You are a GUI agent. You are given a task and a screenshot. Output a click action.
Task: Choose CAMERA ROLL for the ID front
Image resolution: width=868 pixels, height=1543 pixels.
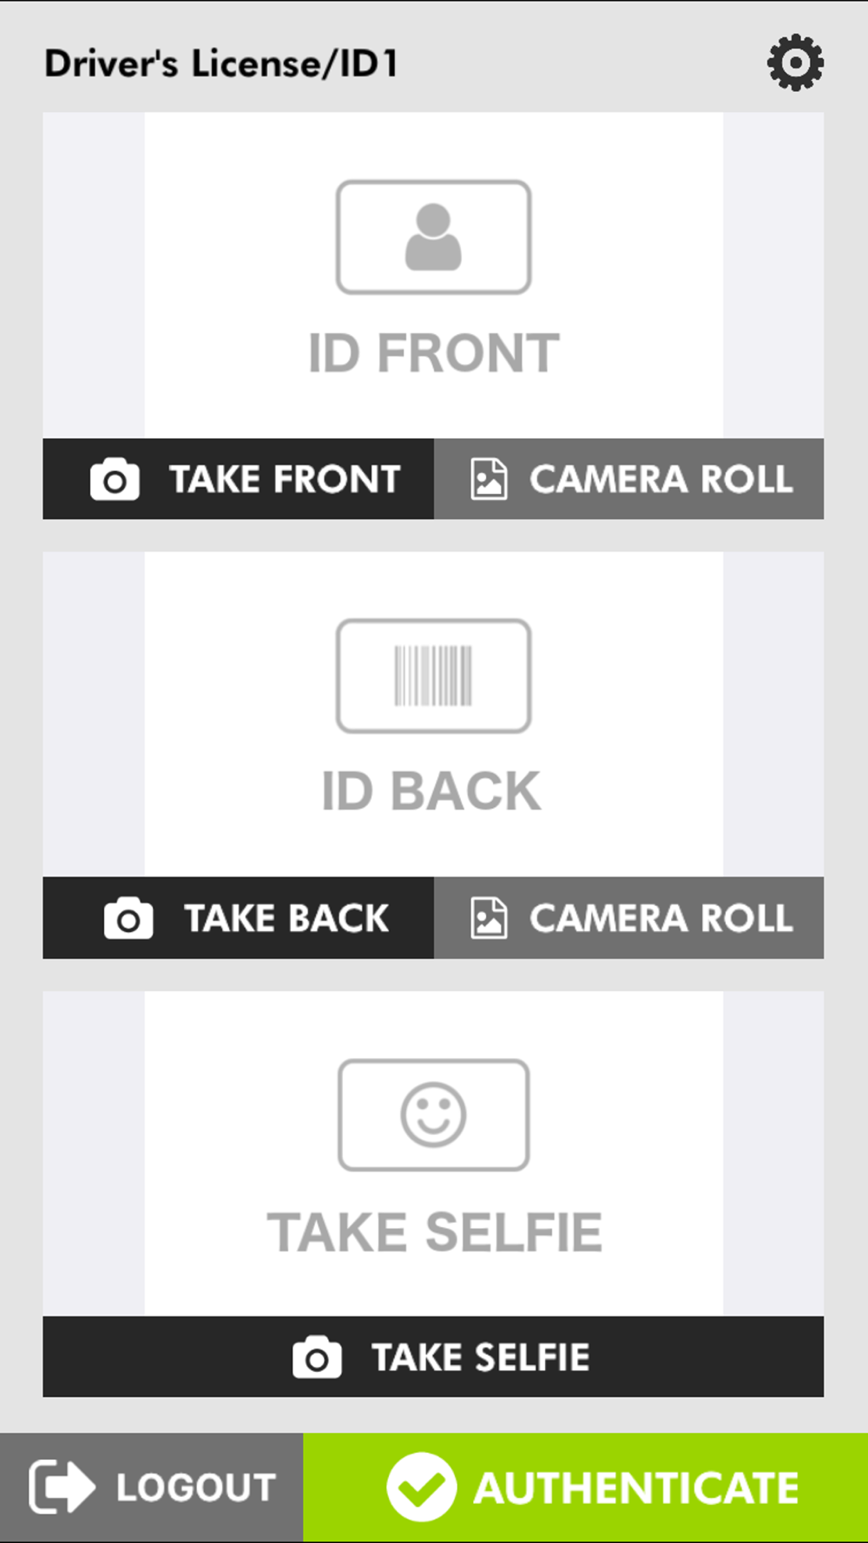point(661,479)
